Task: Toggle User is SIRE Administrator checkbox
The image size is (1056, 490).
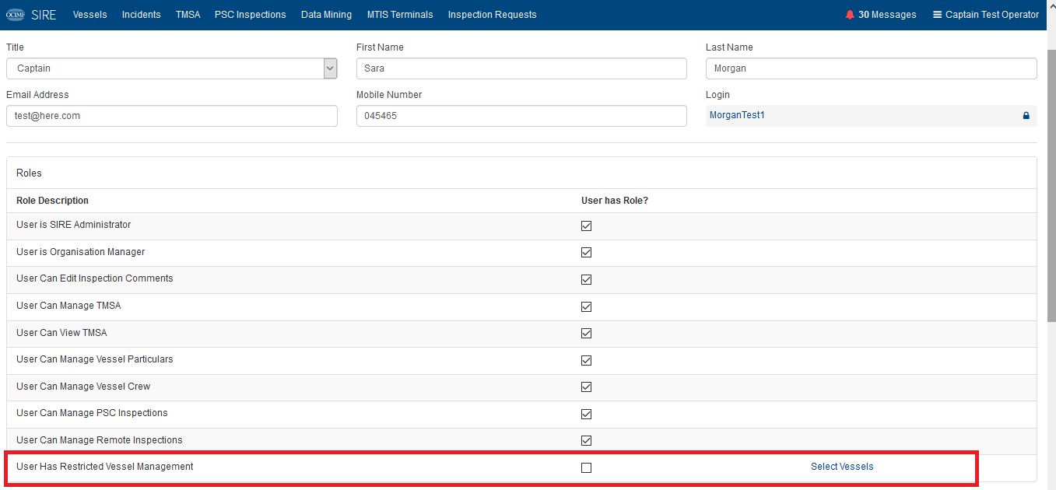Action: coord(586,226)
